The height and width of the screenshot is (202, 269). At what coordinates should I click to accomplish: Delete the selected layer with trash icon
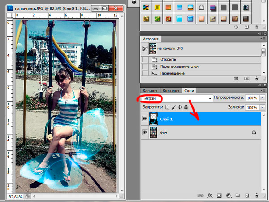coord(256,195)
